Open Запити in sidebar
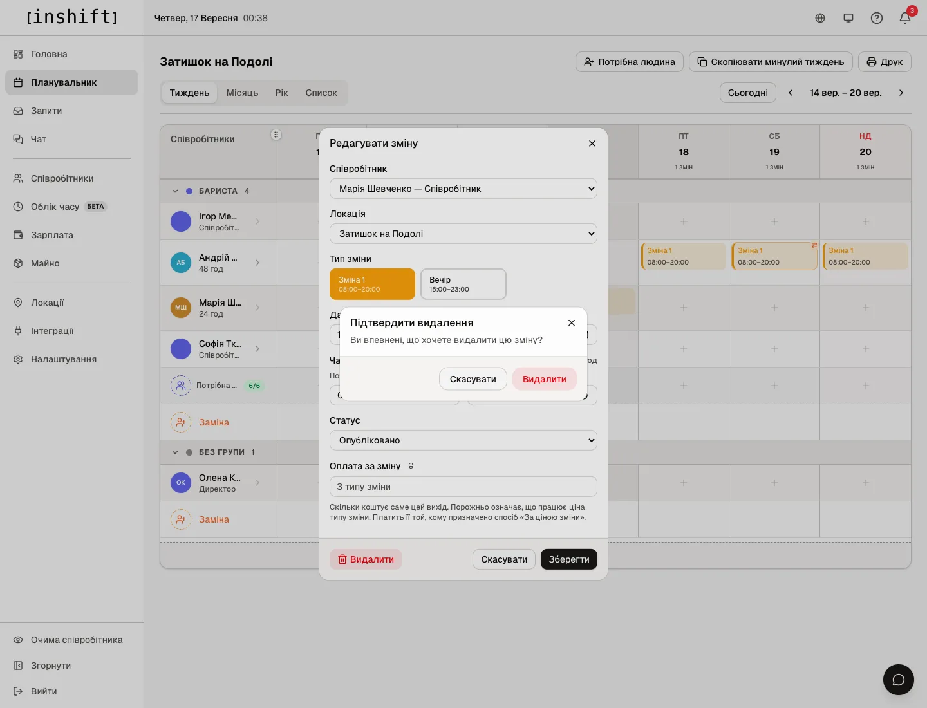This screenshot has width=927, height=708. click(71, 111)
